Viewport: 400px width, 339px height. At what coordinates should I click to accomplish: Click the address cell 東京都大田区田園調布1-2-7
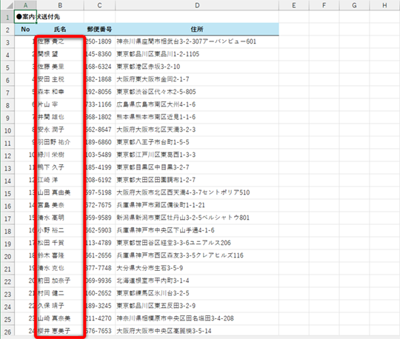pos(197,180)
